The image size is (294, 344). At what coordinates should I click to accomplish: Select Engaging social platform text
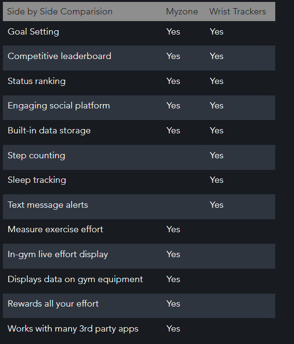(59, 106)
